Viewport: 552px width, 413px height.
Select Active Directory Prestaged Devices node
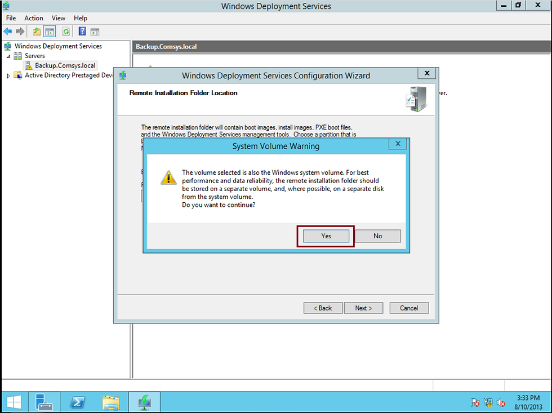click(x=69, y=76)
